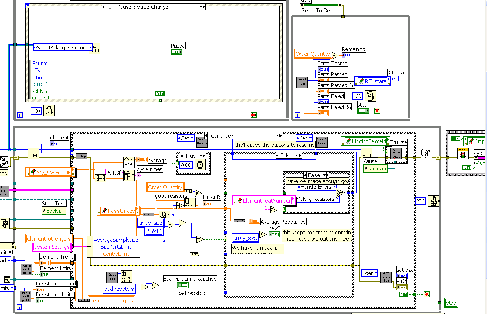Edit the 2000 numeric constant

[x=186, y=165]
